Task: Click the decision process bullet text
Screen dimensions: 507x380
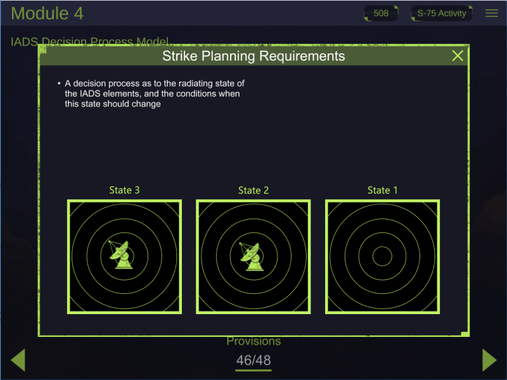Action: pyautogui.click(x=155, y=94)
